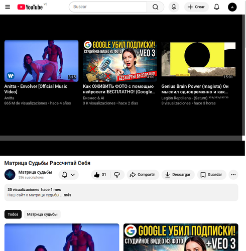Open title 'Genius Brain Power (magista)'
This screenshot has width=246, height=251.
(195, 89)
